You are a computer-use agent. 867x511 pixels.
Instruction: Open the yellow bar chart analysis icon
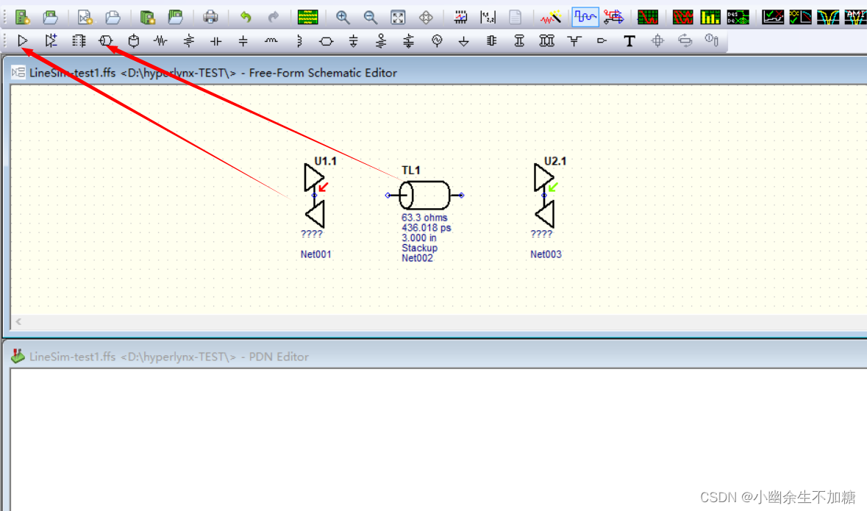click(x=710, y=17)
